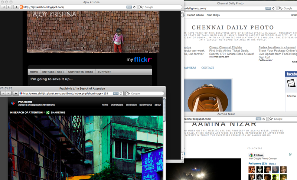This screenshot has height=180, width=297.
Task: Click Google search field in Chennai Daily Photo window
Action: pyautogui.click(x=287, y=8)
